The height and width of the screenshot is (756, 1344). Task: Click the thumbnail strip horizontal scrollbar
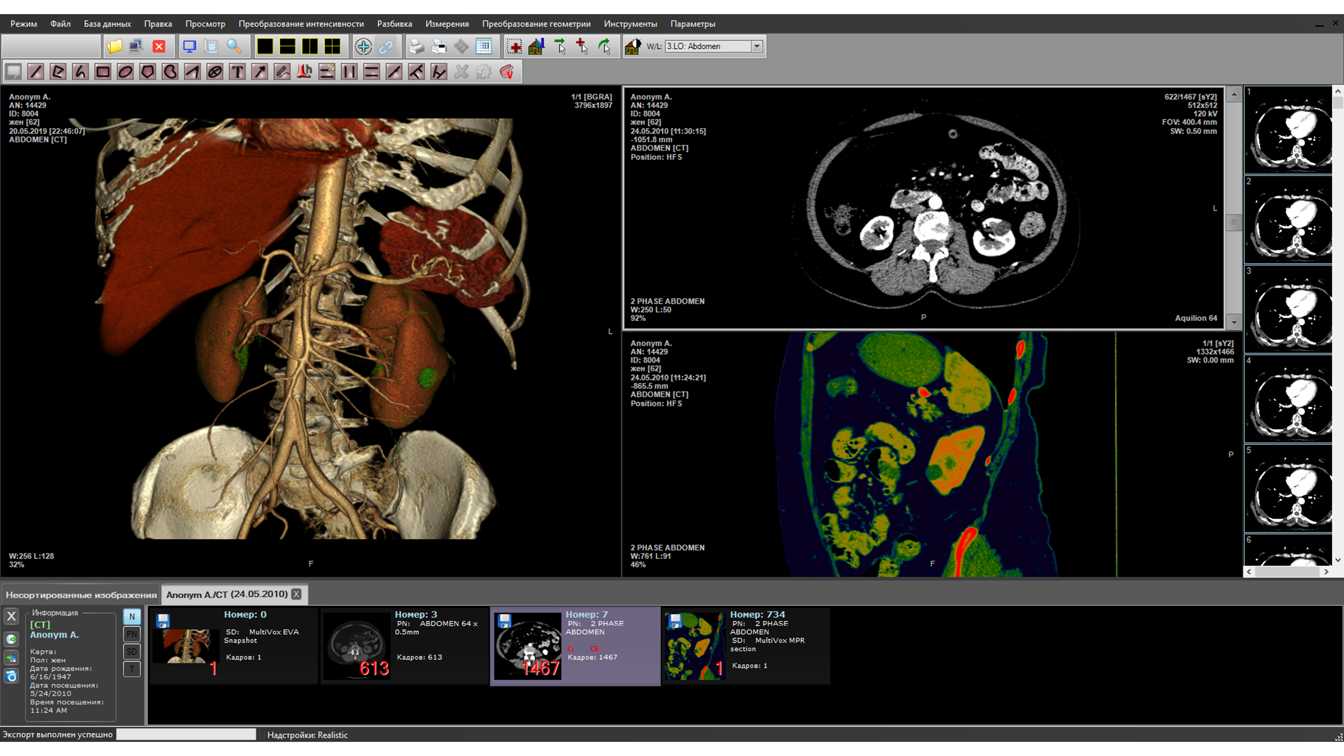[1288, 572]
